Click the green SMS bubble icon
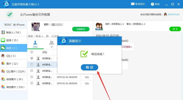Viewport: 183px width, 100px height. tap(3, 40)
